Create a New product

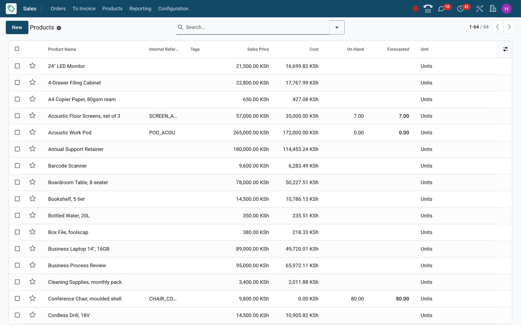pos(17,27)
